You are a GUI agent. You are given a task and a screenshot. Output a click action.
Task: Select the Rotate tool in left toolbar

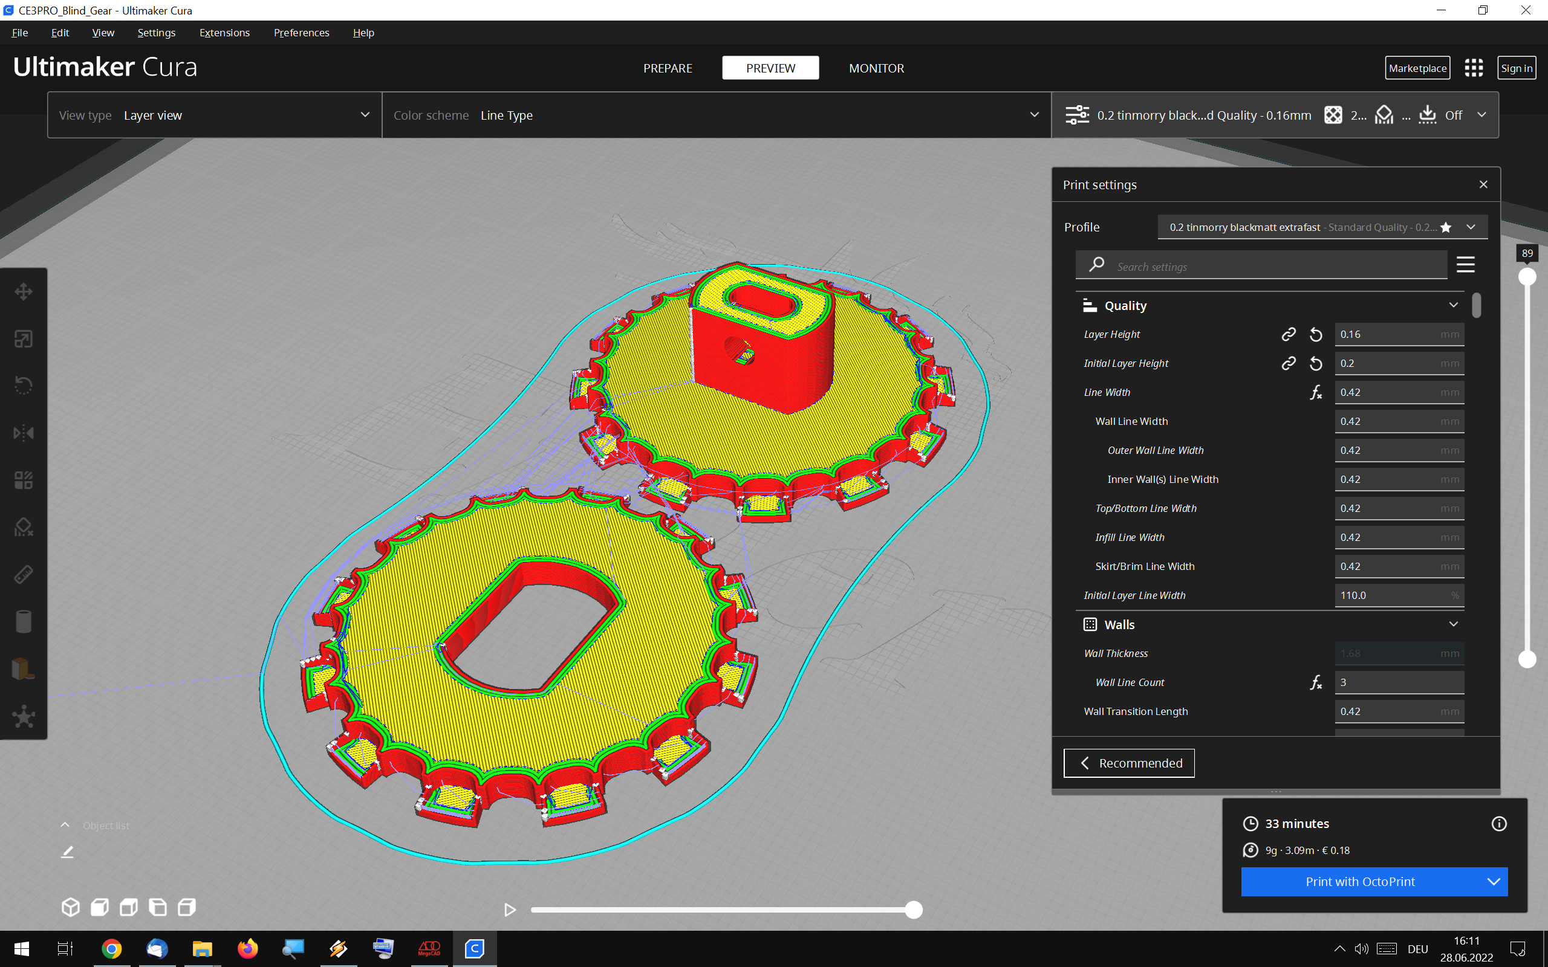point(24,386)
